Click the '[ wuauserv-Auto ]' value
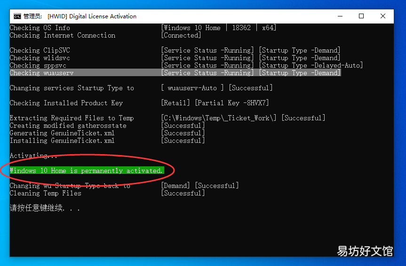This screenshot has width=406, height=266. (x=192, y=88)
